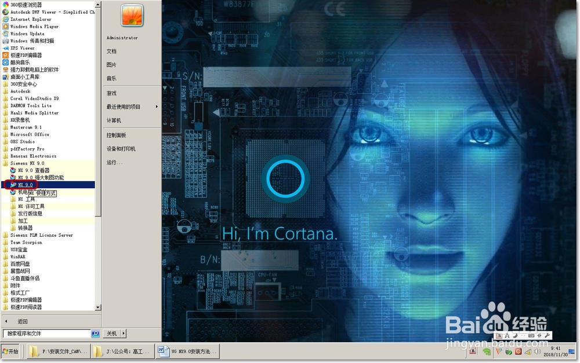Click the network signal tray icon
Viewport: 580px width, 363px height.
coord(528,351)
